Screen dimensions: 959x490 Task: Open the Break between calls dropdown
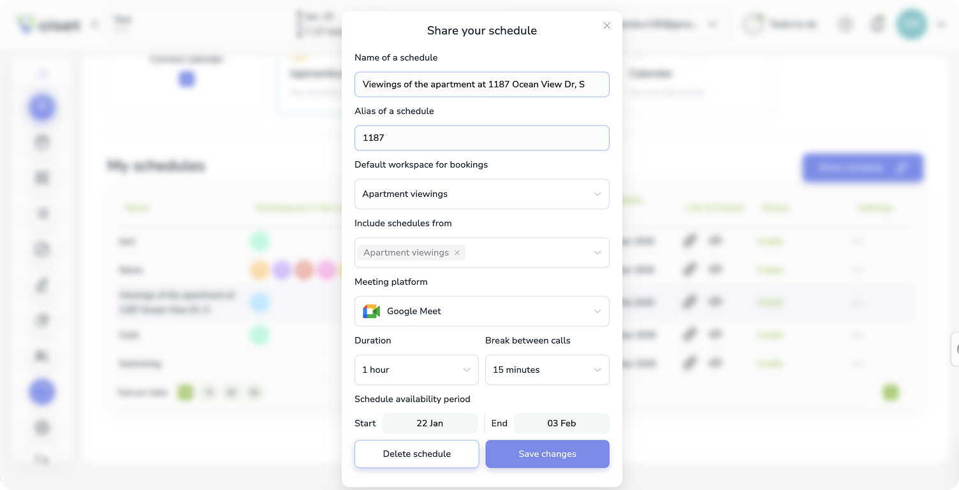[x=547, y=370]
